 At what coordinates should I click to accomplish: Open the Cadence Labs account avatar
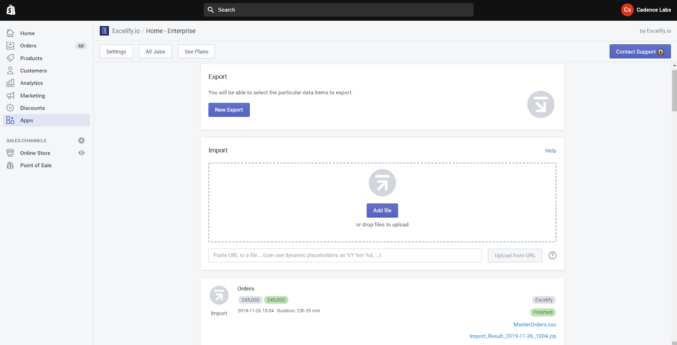click(x=627, y=10)
